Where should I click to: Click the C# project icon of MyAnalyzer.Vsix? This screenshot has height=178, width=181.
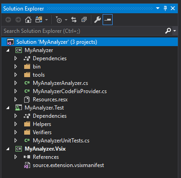pyautogui.click(x=19, y=149)
